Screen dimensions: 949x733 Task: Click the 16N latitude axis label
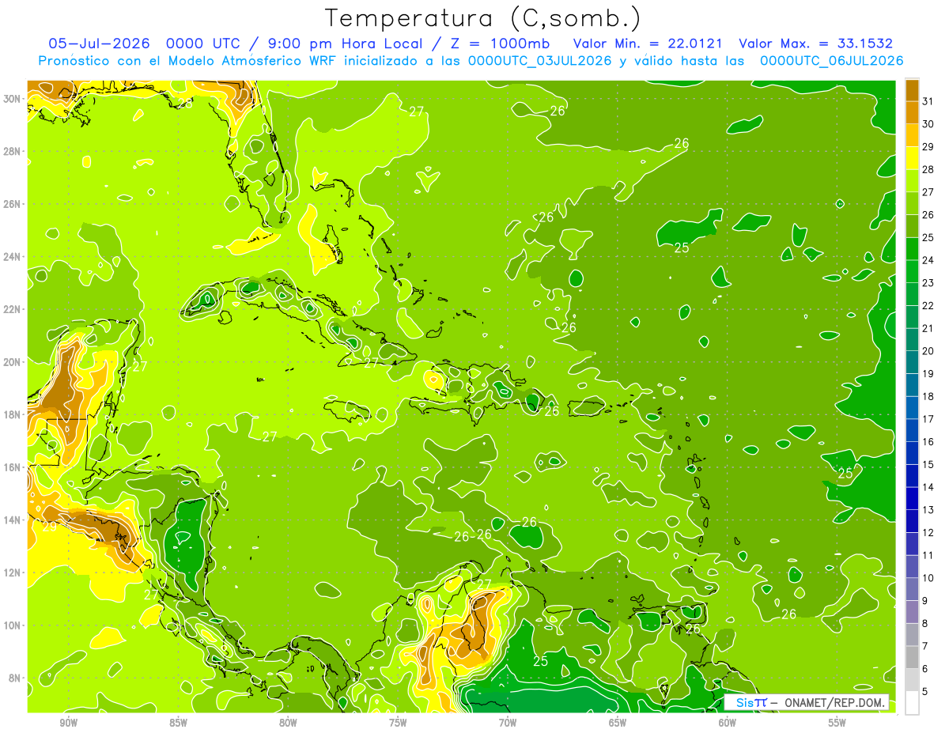click(x=13, y=467)
